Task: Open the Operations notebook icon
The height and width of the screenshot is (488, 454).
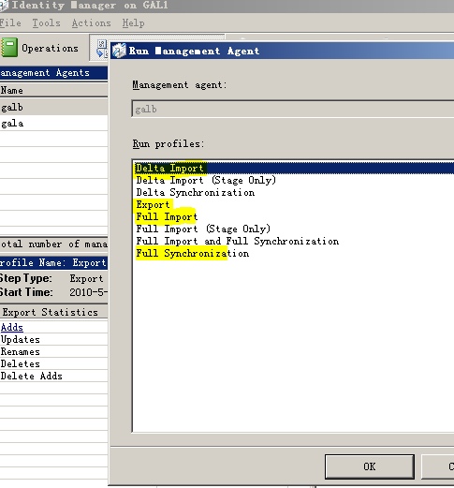Action: pyautogui.click(x=9, y=47)
